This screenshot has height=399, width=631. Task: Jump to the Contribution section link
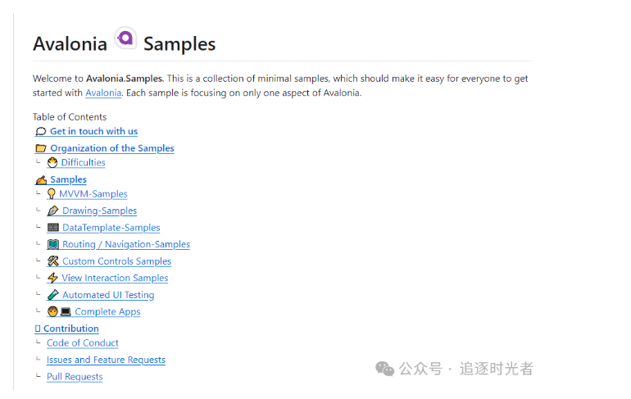pos(70,329)
